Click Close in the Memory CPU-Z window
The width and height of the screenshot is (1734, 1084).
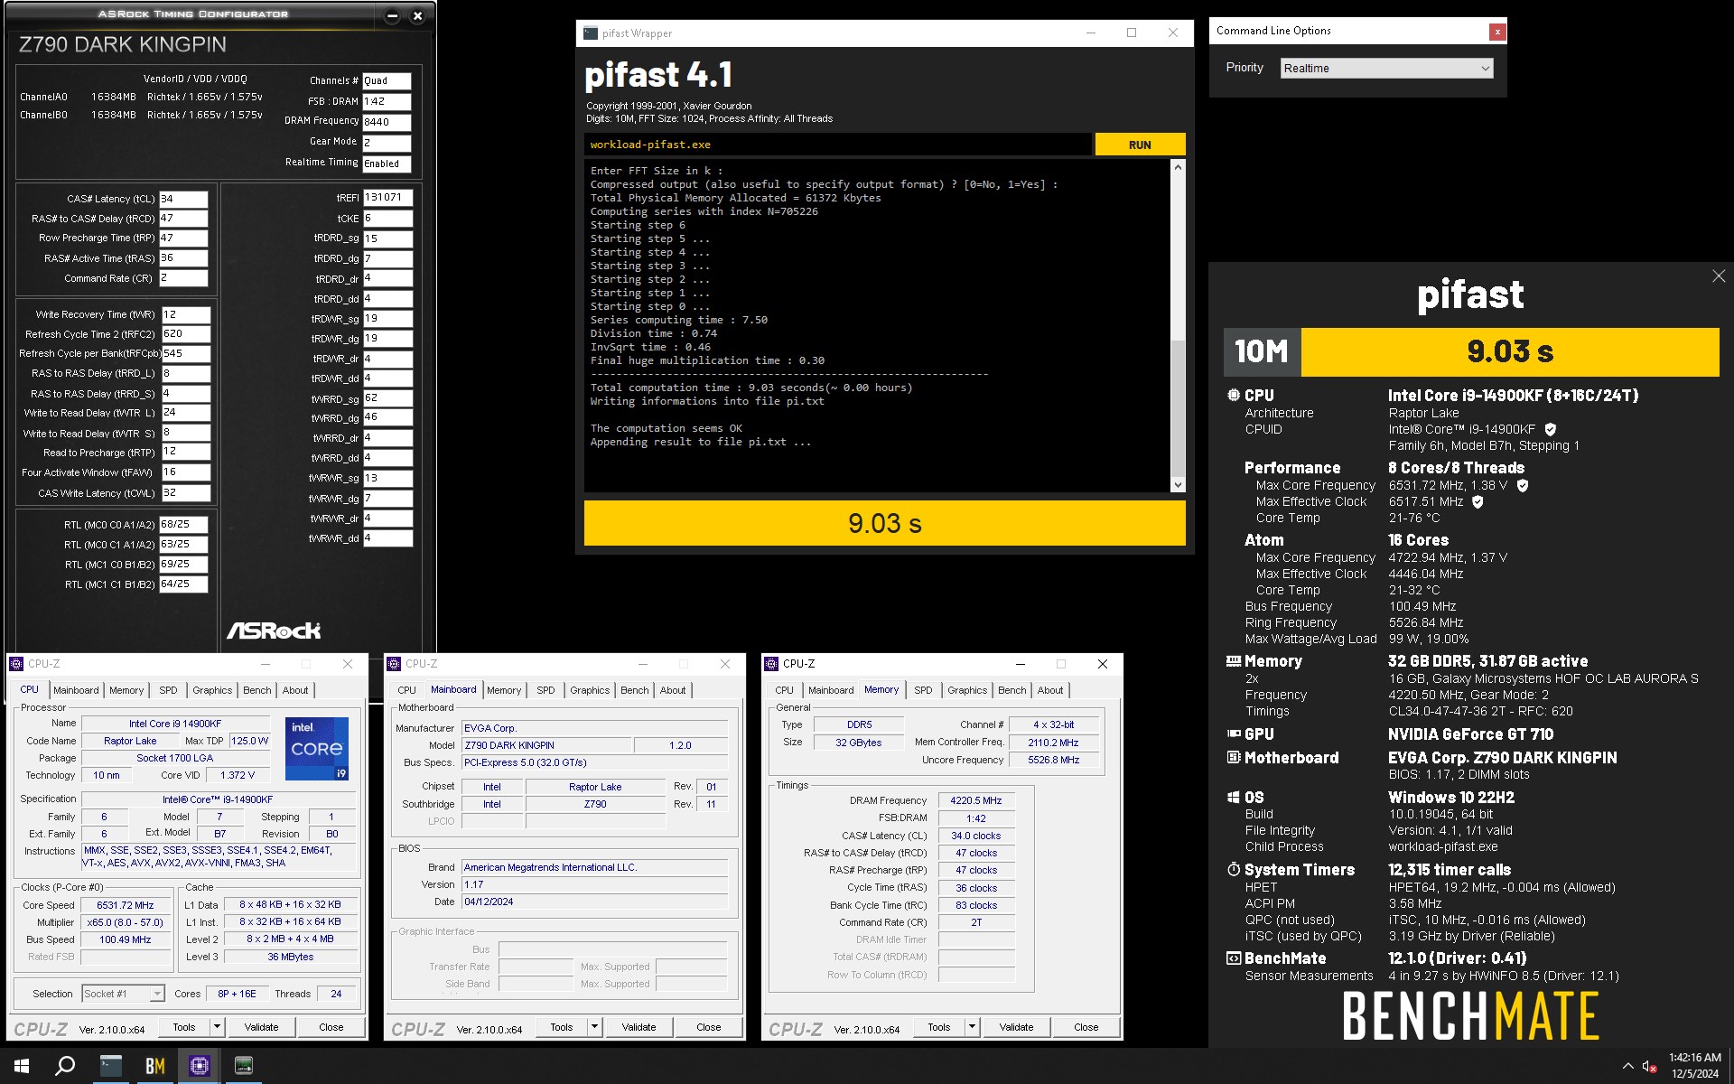(1086, 1027)
